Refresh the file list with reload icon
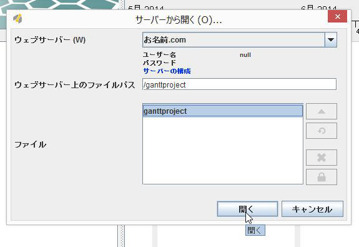Viewport: 359px width, 247px height. 322,131
